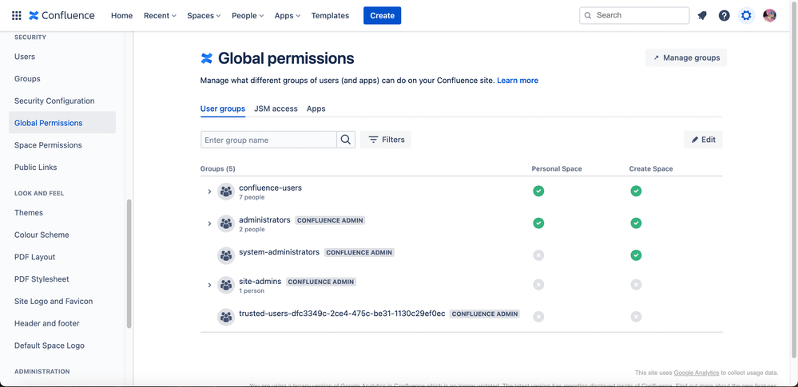Switch to the Apps permissions tab

click(316, 109)
